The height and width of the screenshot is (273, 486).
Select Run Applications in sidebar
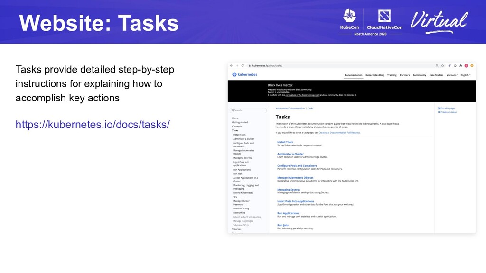click(x=242, y=170)
